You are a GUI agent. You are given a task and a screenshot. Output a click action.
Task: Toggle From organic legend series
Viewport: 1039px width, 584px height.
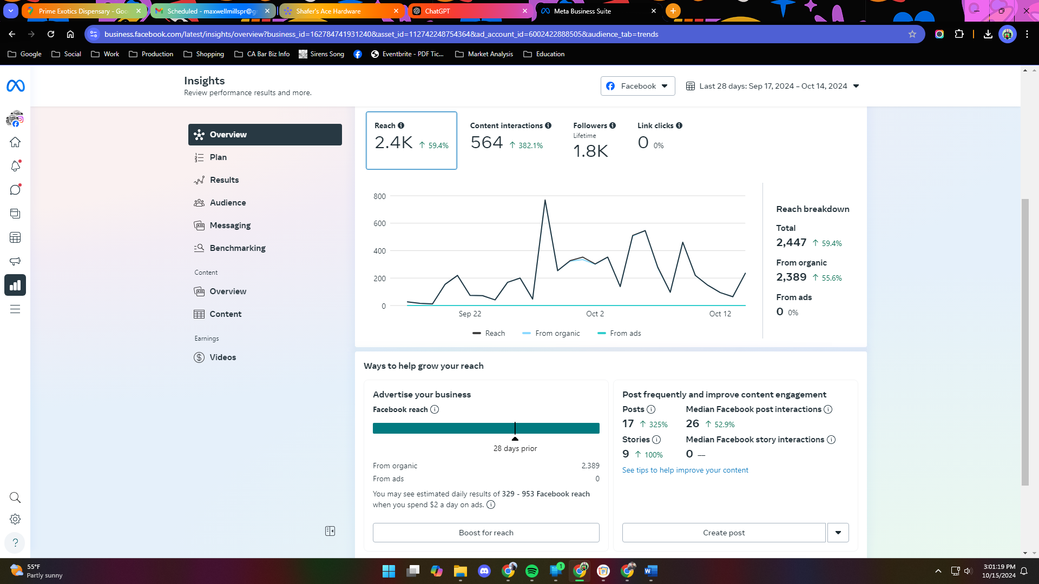coord(551,334)
